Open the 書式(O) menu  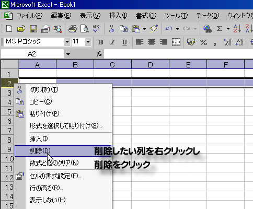point(146,16)
